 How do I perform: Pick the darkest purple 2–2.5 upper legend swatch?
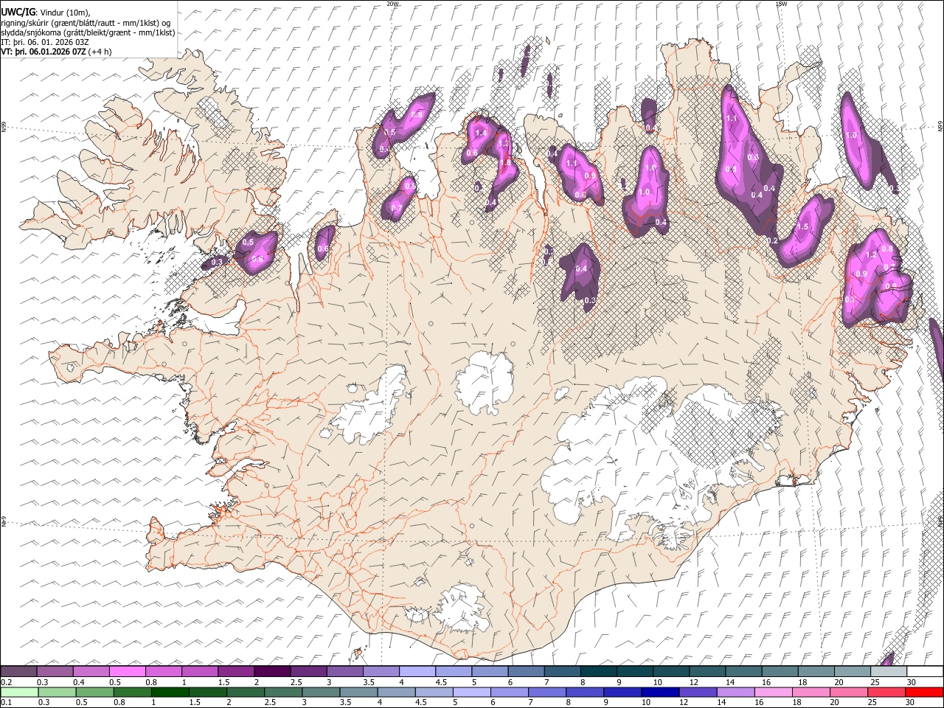(272, 671)
